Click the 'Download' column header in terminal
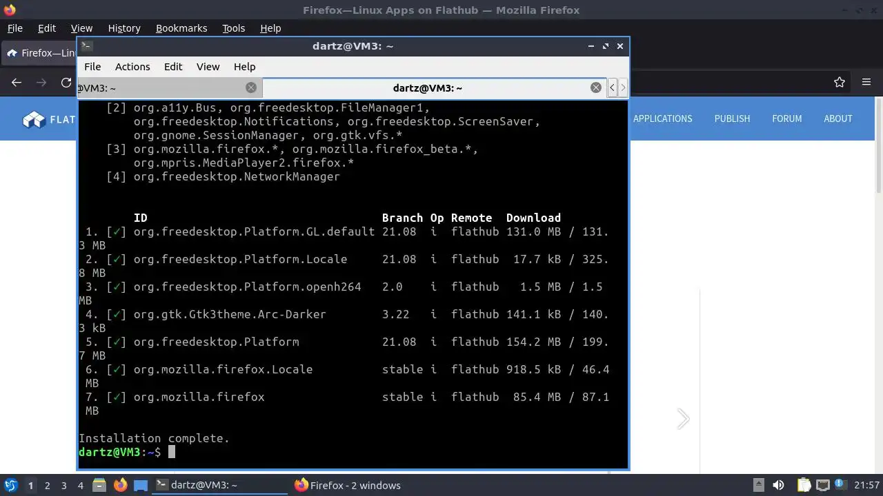 coord(533,218)
